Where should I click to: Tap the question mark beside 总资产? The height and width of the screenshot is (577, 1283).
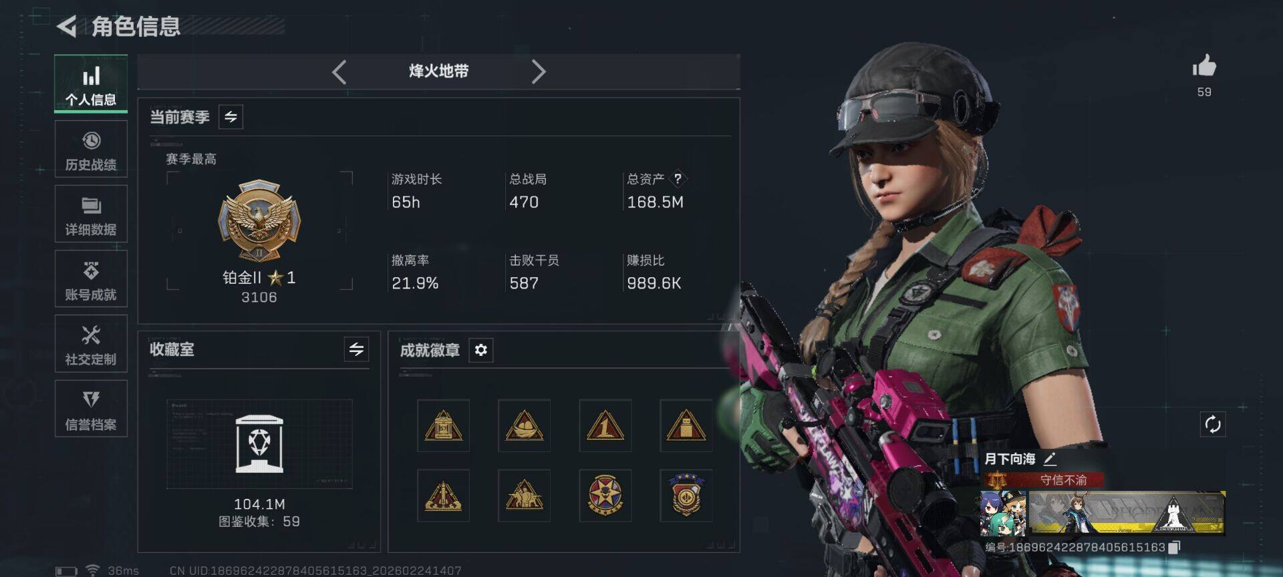678,179
